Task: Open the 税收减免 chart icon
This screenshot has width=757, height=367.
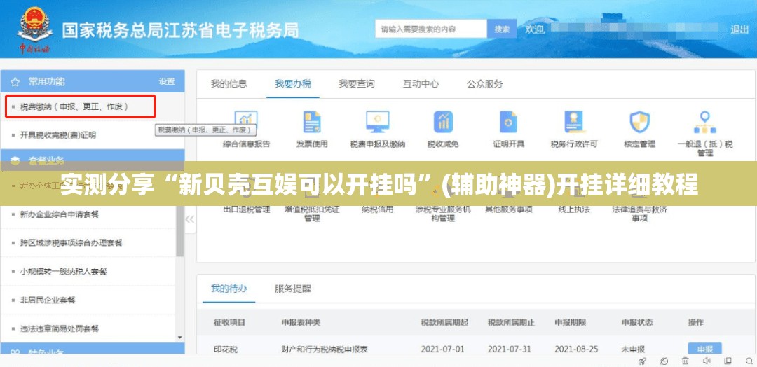Action: click(443, 122)
